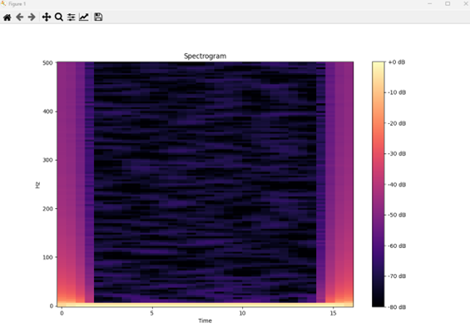The height and width of the screenshot is (333, 470).
Task: Click the Figure 1 window title
Action: pyautogui.click(x=17, y=4)
